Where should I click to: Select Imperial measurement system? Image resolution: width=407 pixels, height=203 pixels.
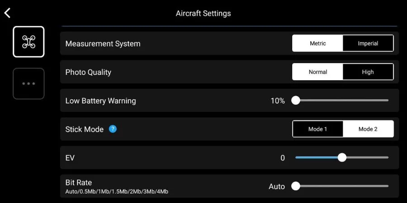(368, 43)
